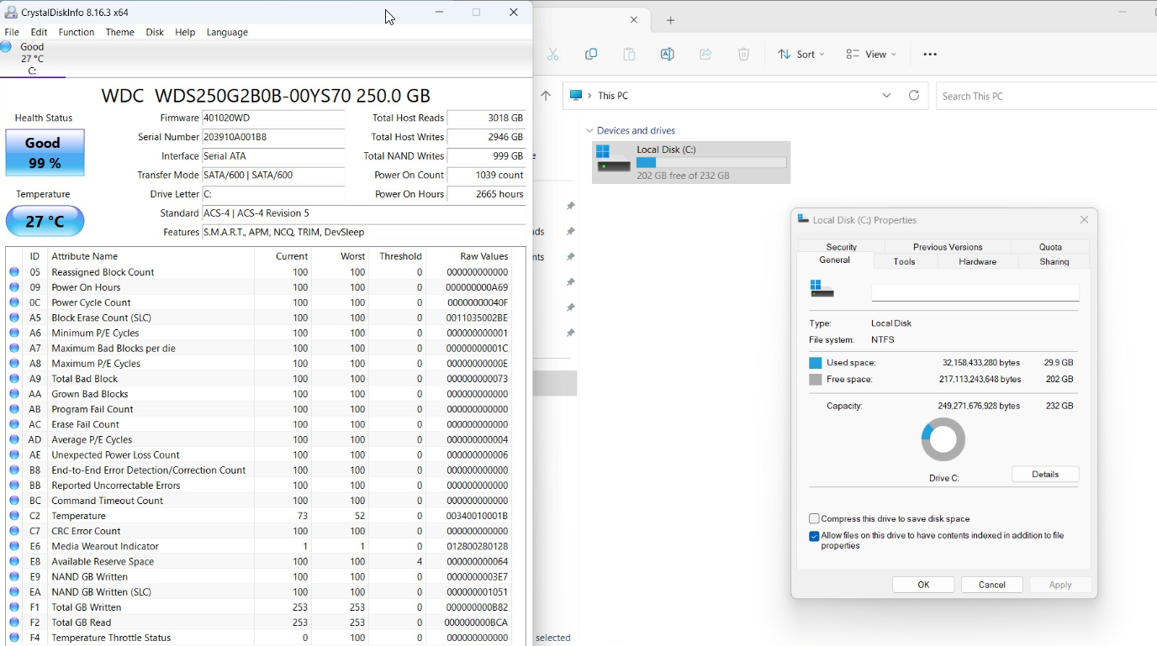Click the Search This PC field
This screenshot has height=646, width=1157.
tap(1046, 96)
